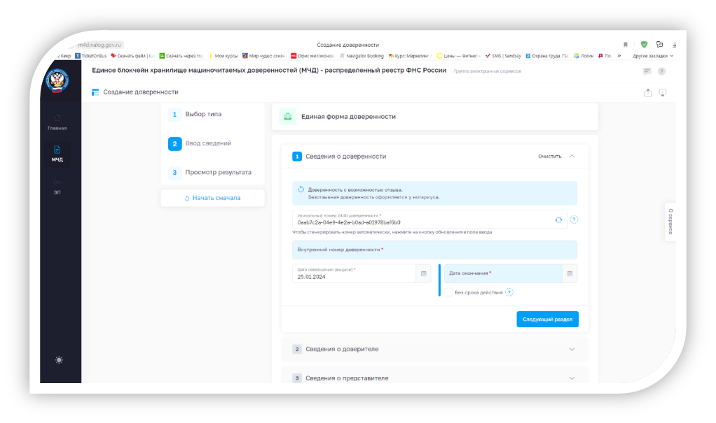
Task: Open calendar for Дата совершения field
Action: [423, 273]
